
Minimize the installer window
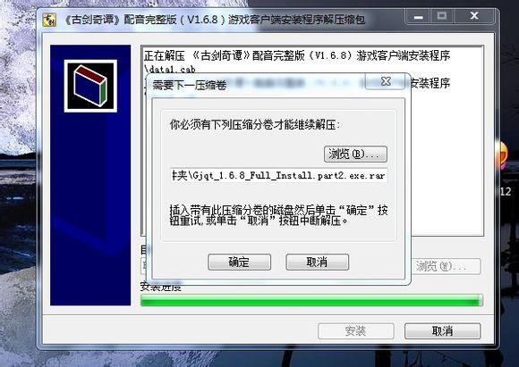[419, 16]
